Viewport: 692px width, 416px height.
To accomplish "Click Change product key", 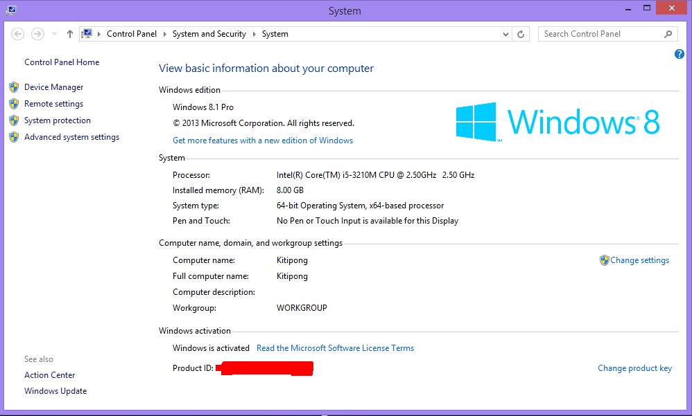I will (x=634, y=368).
